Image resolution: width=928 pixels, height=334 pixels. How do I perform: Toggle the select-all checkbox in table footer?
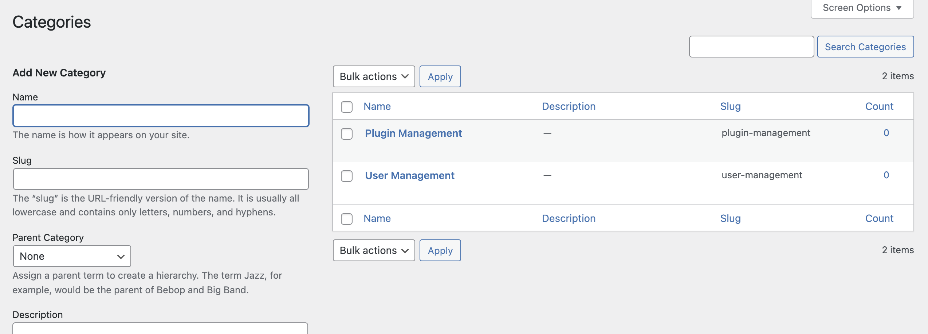click(x=347, y=219)
